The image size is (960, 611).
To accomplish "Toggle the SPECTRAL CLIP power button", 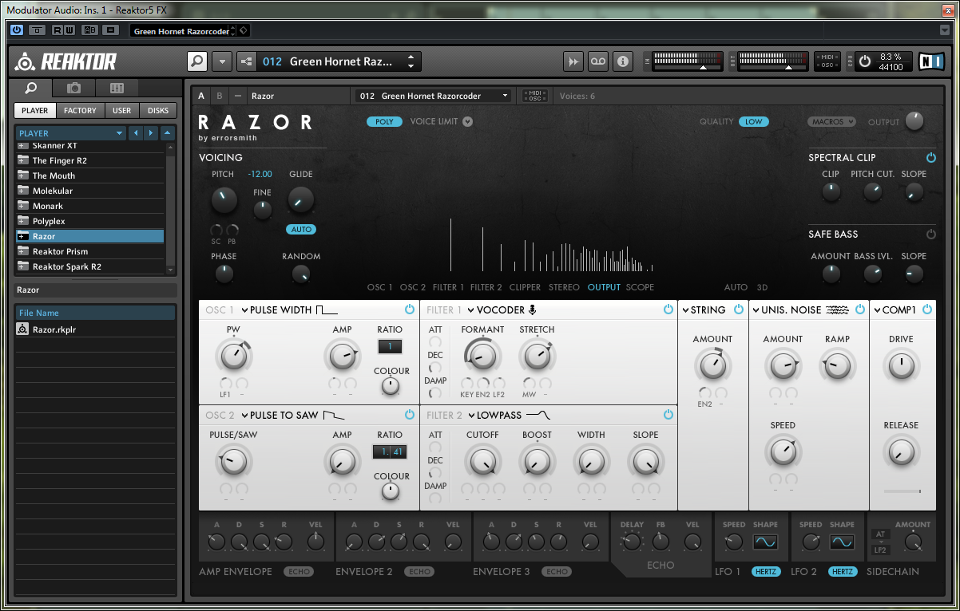I will coord(930,158).
